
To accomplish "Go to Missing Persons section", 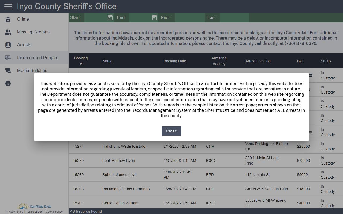I will (33, 32).
